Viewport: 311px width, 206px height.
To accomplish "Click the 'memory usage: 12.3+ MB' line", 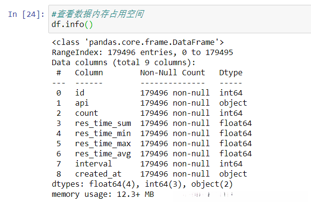I will tap(103, 194).
